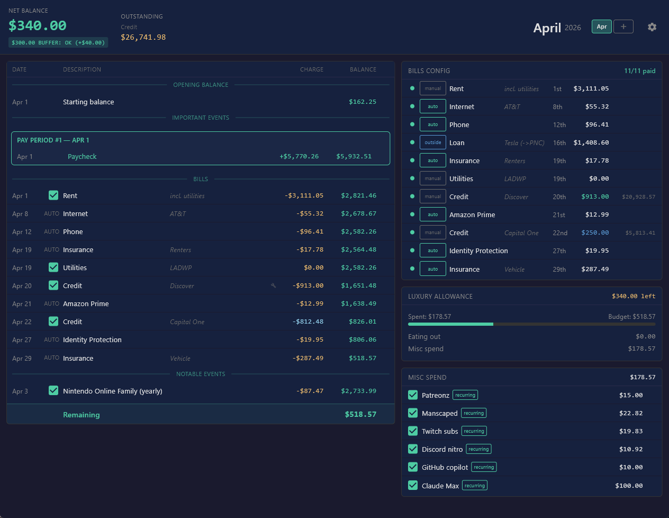The image size is (669, 518).
Task: Click the luxury allowance progress bar
Action: pos(531,324)
